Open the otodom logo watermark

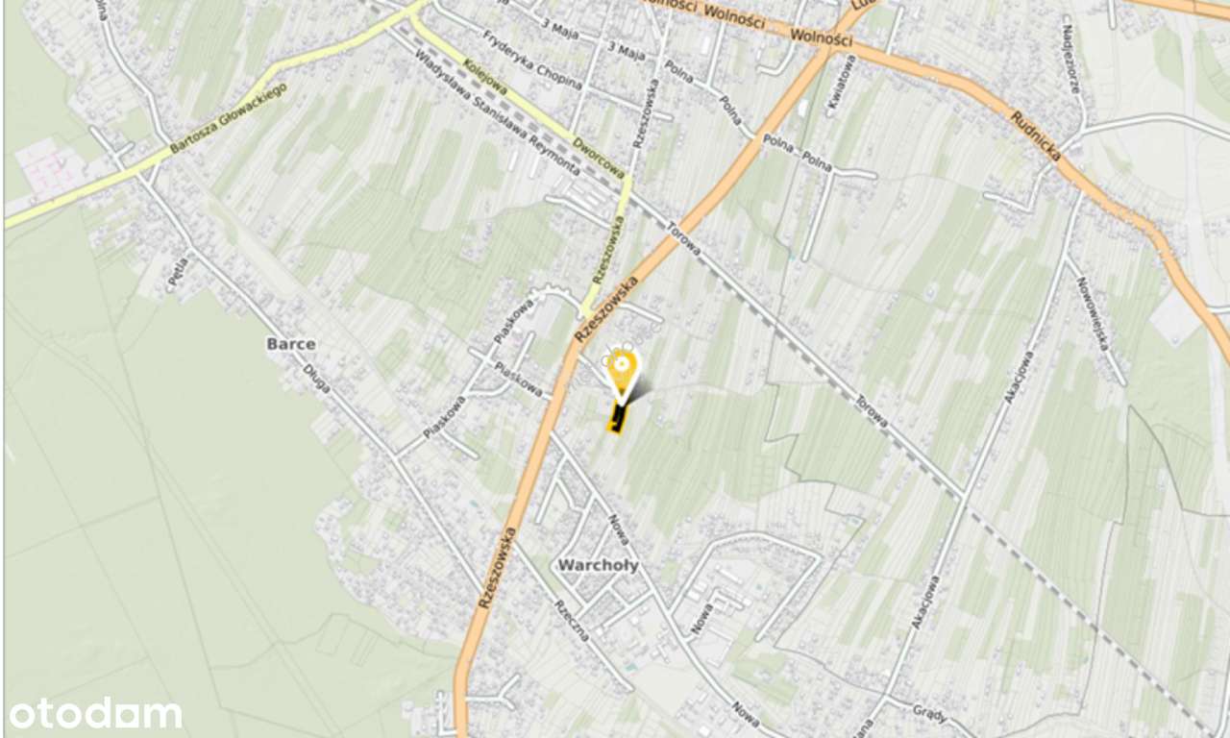[95, 714]
